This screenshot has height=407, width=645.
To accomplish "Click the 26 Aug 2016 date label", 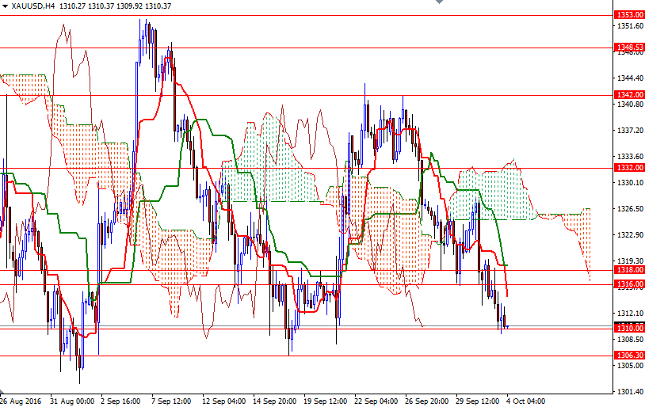I will [21, 401].
